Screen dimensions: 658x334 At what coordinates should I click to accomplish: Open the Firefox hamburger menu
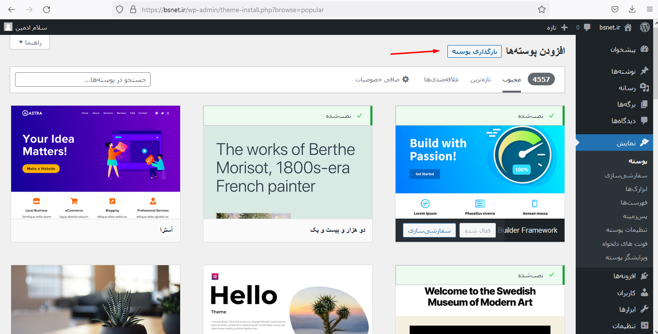(649, 9)
